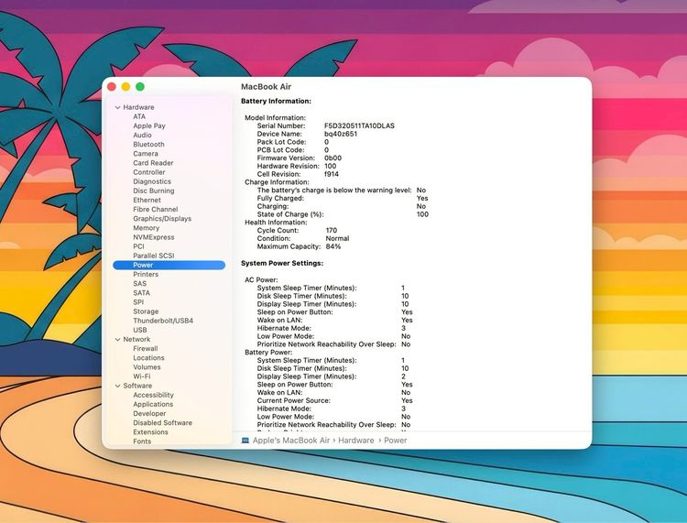Select Developer under Software
This screenshot has height=523, width=687.
149,413
